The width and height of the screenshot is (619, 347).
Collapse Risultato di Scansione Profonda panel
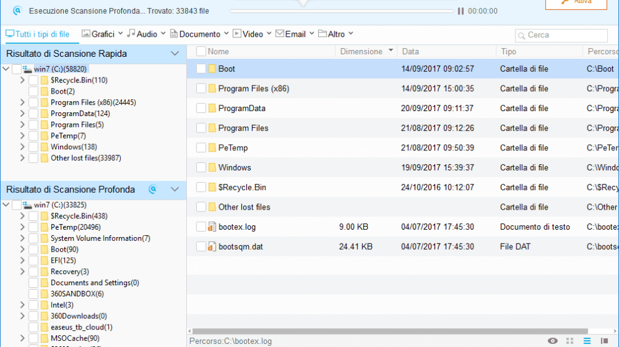(174, 190)
